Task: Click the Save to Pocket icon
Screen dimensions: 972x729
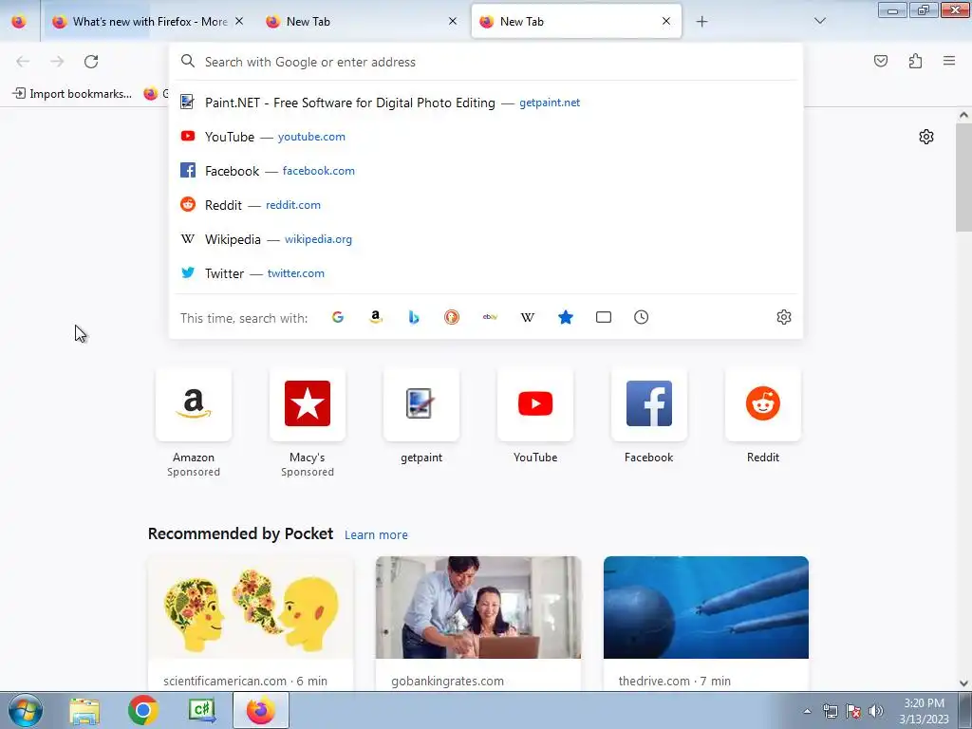Action: [881, 61]
